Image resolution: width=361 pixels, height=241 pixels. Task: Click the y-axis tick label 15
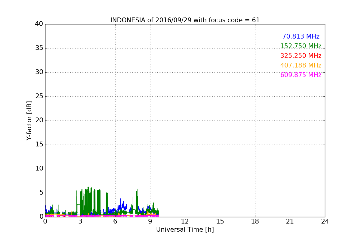[39, 145]
